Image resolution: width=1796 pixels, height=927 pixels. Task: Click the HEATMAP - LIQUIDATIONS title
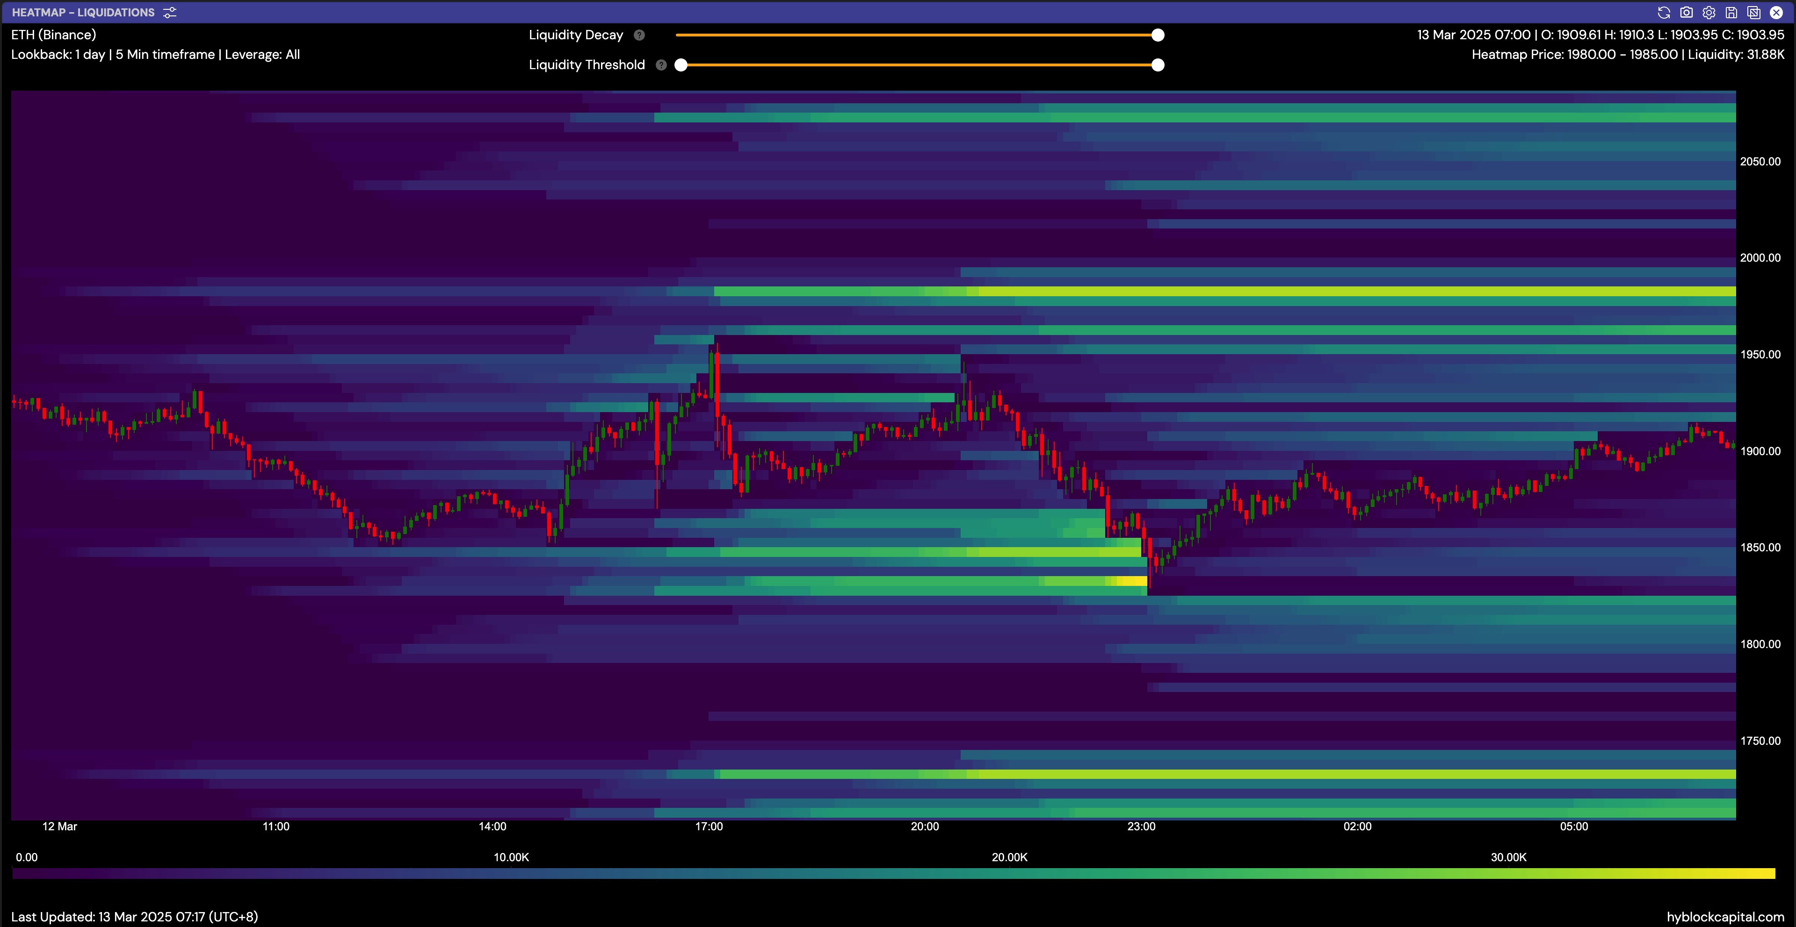(83, 13)
